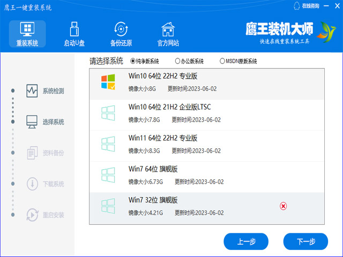Close the 鹰王一键重装系统 window
343x257 pixels.
pyautogui.click(x=337, y=6)
